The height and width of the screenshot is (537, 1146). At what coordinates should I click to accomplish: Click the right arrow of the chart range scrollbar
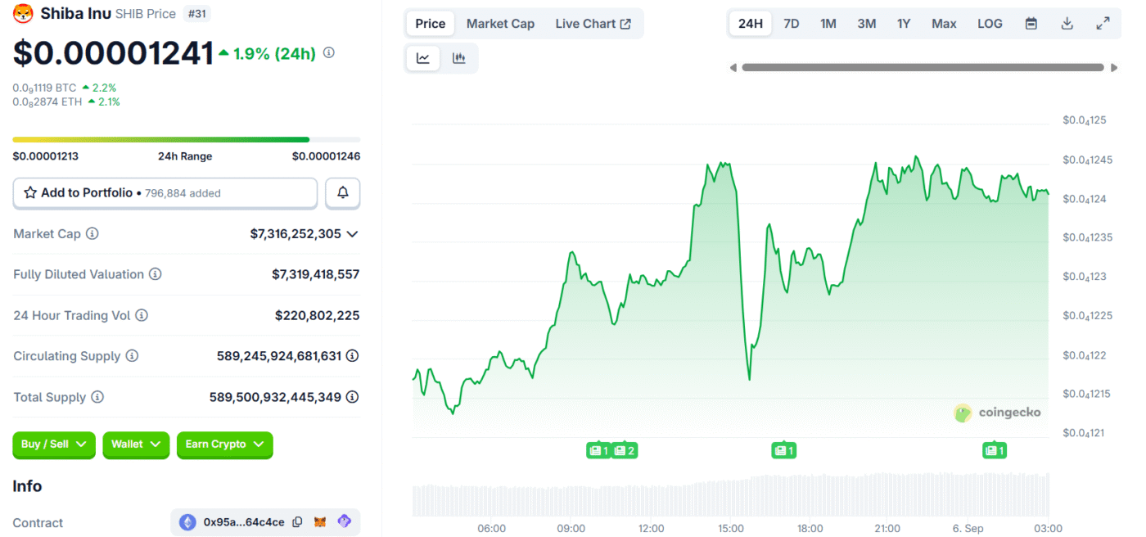(1114, 67)
